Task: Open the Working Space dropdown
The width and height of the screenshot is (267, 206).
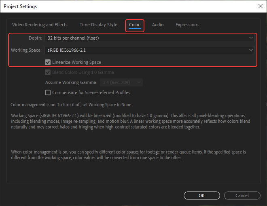Action: click(149, 50)
